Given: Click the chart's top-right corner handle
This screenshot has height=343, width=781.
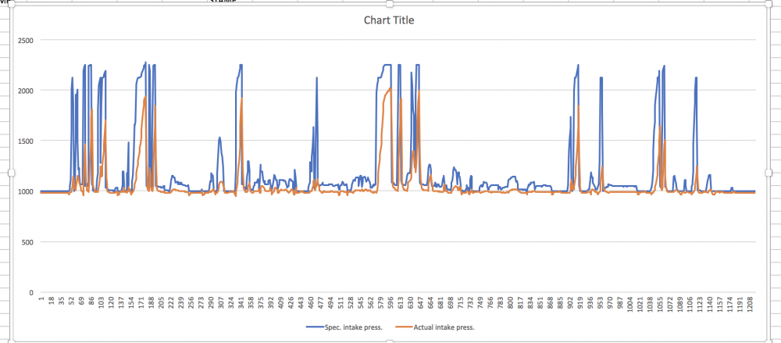Looking at the screenshot, I should (768, 4).
